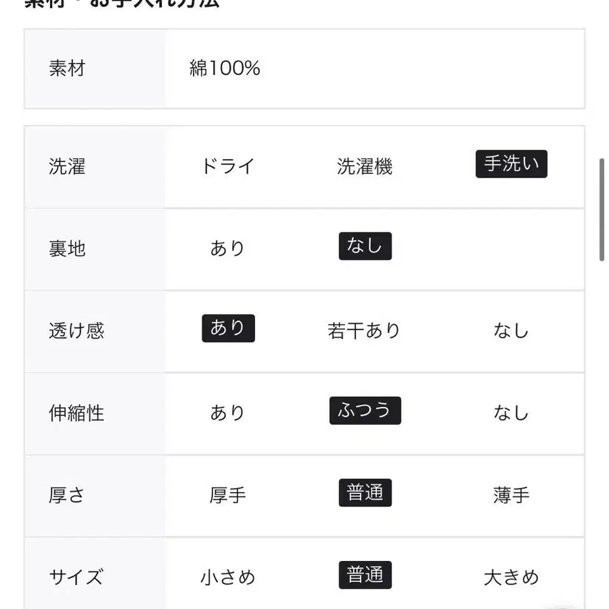Click the 綿100% material value
609x609 pixels.
(225, 68)
